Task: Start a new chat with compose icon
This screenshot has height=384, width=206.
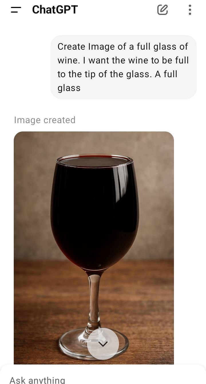Action: [162, 10]
